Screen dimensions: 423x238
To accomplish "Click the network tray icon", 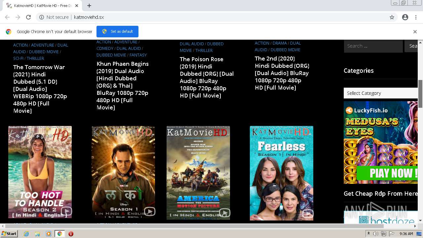I will coord(384,234).
